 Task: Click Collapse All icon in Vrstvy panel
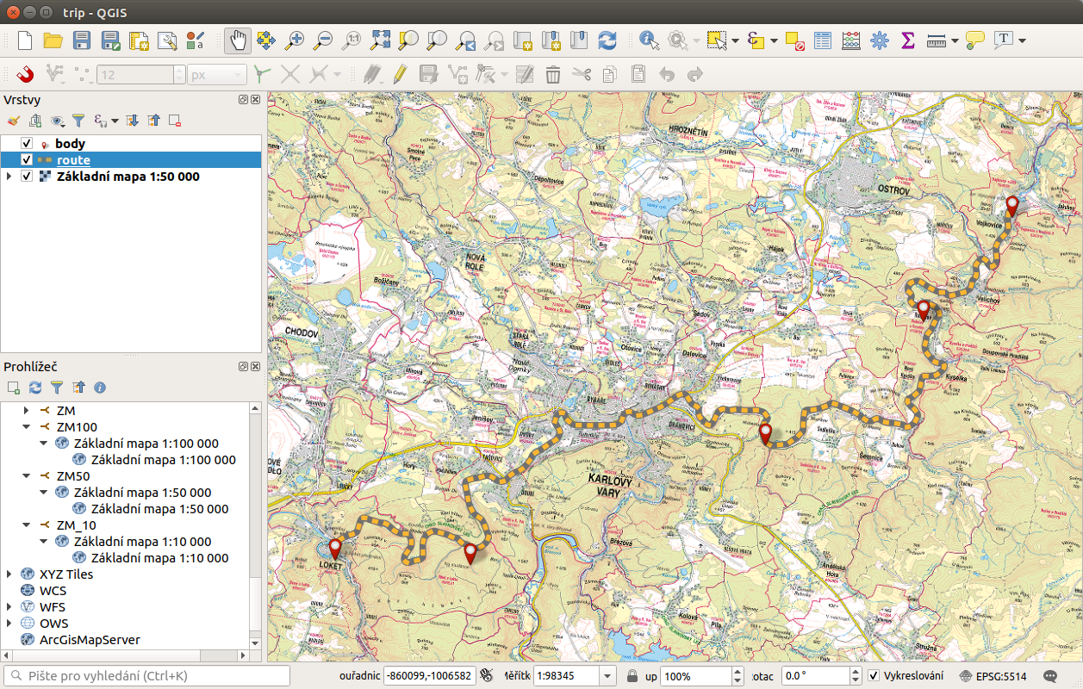point(153,121)
